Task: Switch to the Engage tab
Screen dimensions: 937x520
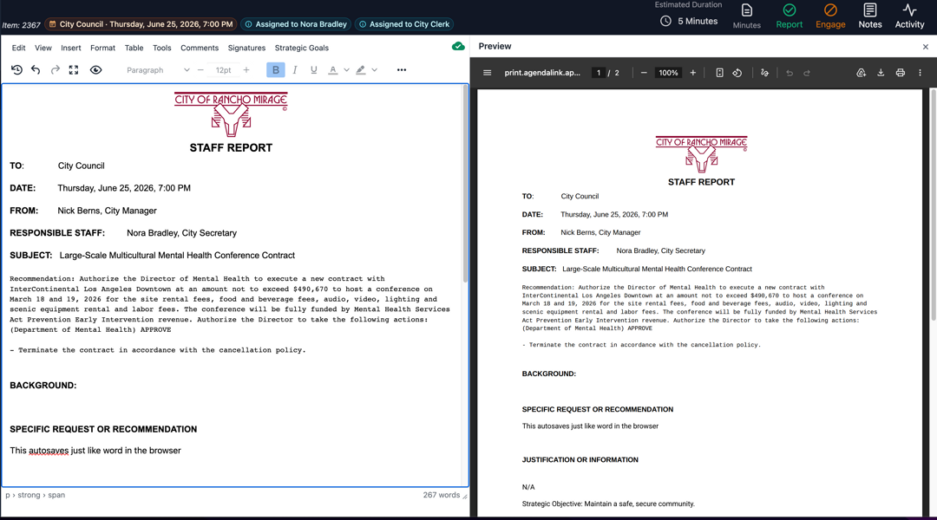Action: coord(830,16)
